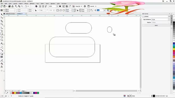Expand the document palette flyout arrow
This screenshot has height=98, width=175.
coord(5,93)
